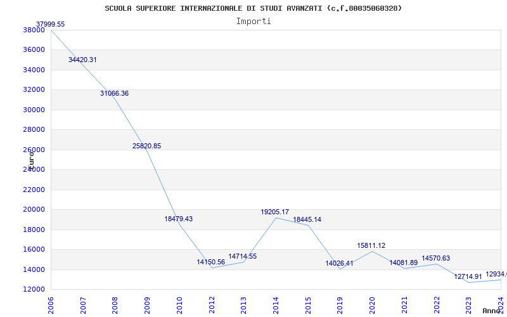This screenshot has height=317, width=507.
Task: Click the 2022 x-axis year label
Action: tap(437, 305)
